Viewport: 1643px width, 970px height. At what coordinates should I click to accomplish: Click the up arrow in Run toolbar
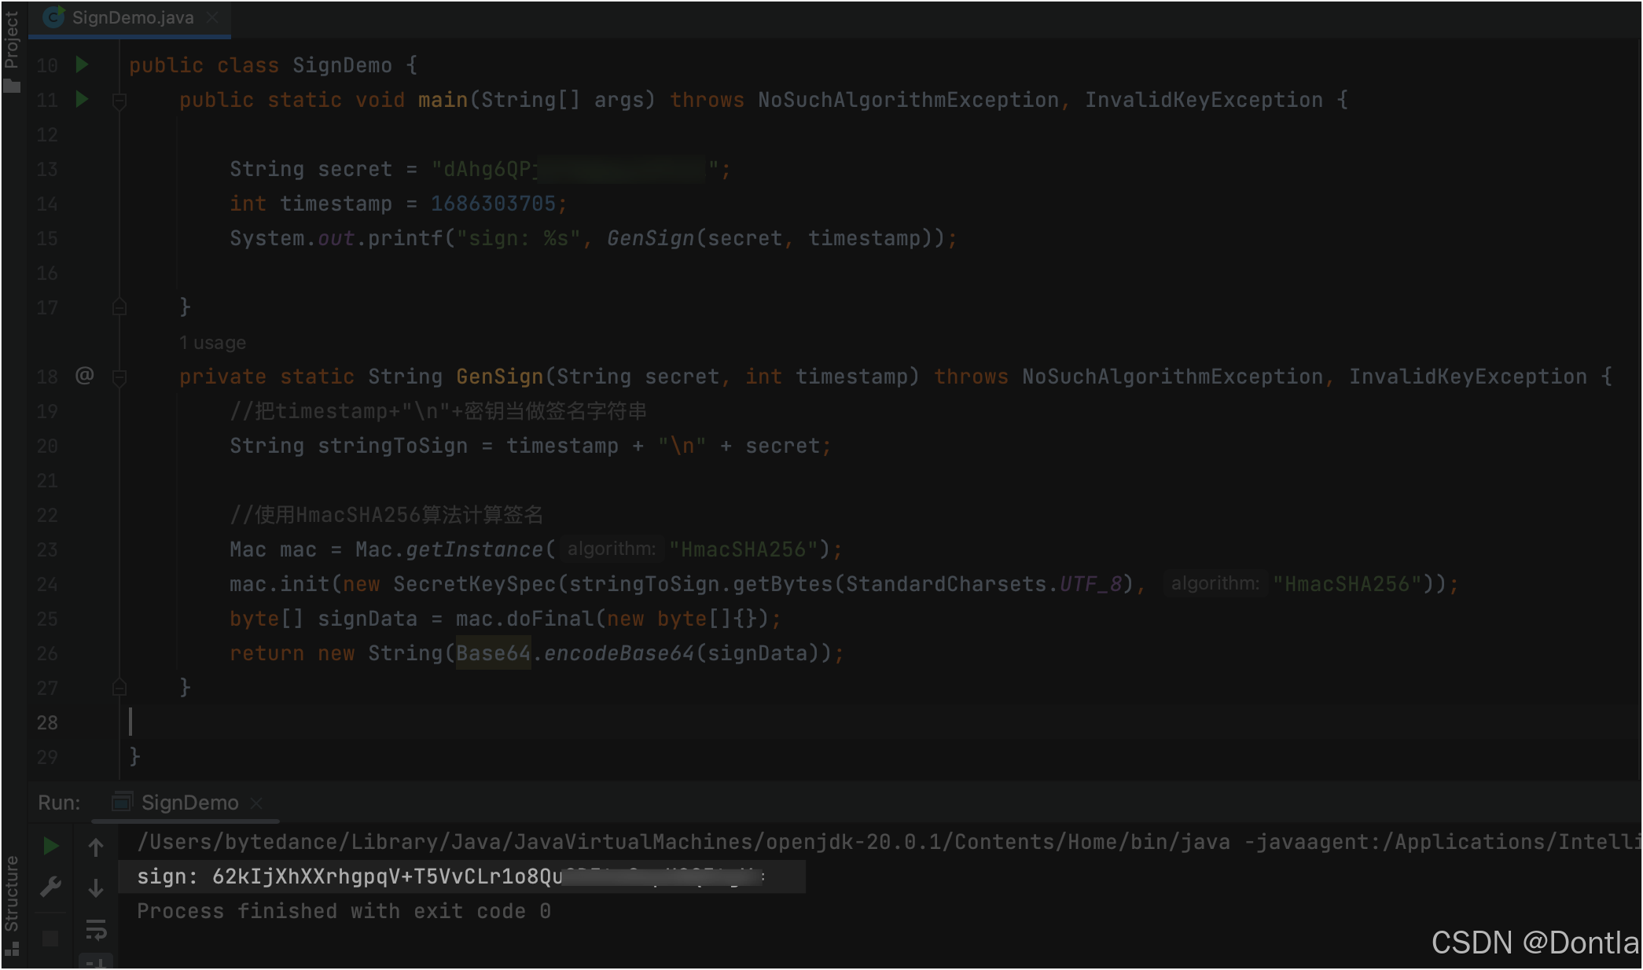pos(96,847)
